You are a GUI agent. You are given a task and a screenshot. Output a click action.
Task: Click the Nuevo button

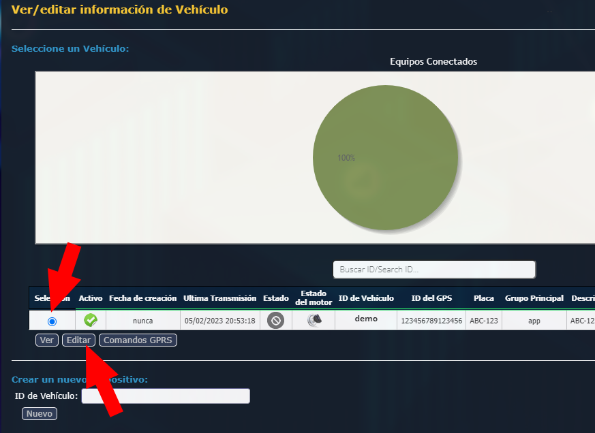(x=40, y=413)
